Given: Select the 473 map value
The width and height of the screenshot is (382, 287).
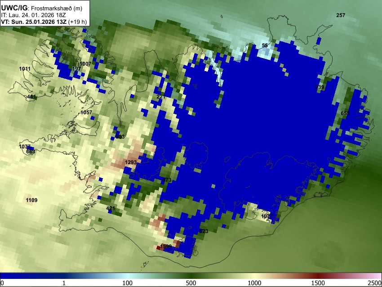Looking at the screenshot, I should tap(167, 180).
